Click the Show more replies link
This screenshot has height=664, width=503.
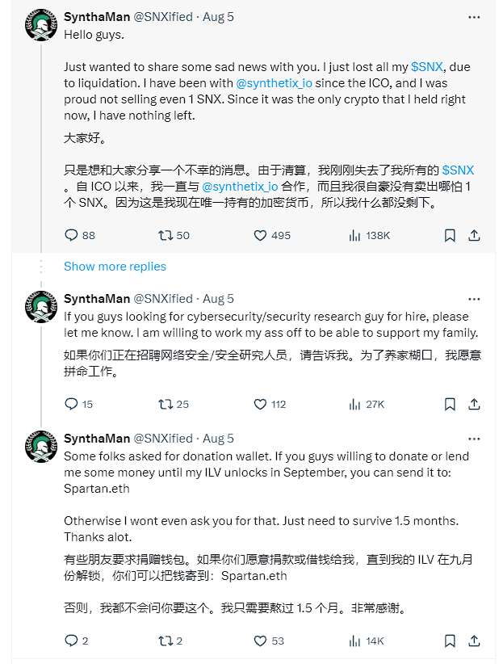pyautogui.click(x=115, y=266)
